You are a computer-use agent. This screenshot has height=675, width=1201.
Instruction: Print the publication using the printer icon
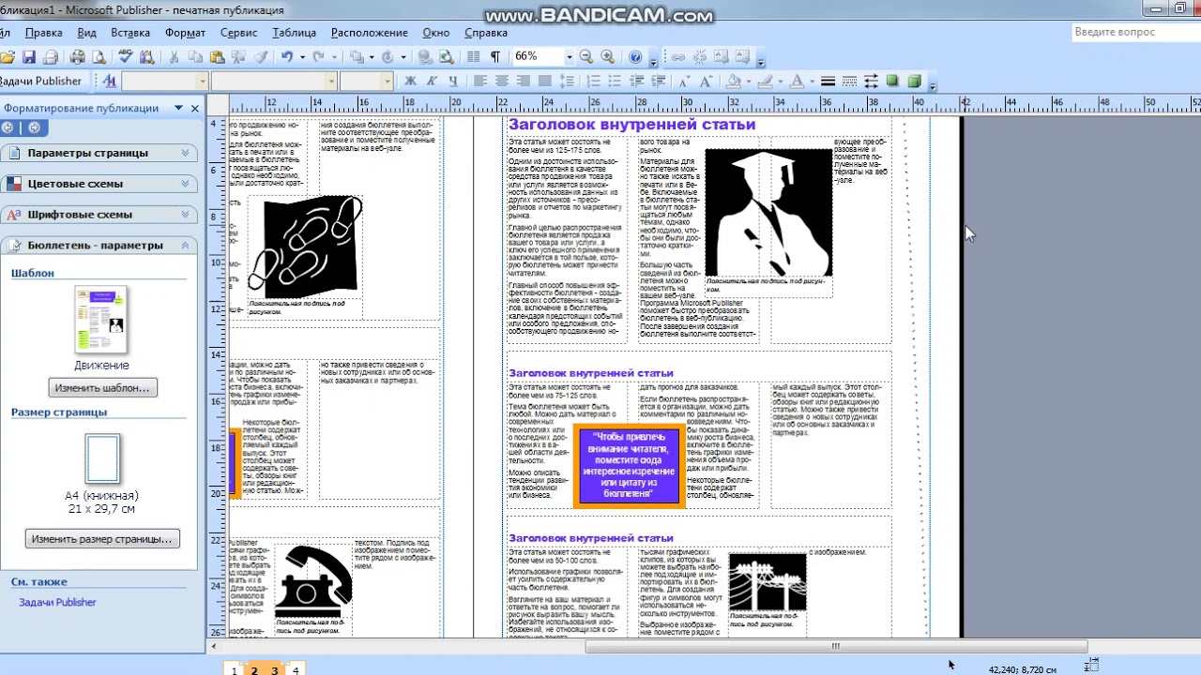pos(78,57)
